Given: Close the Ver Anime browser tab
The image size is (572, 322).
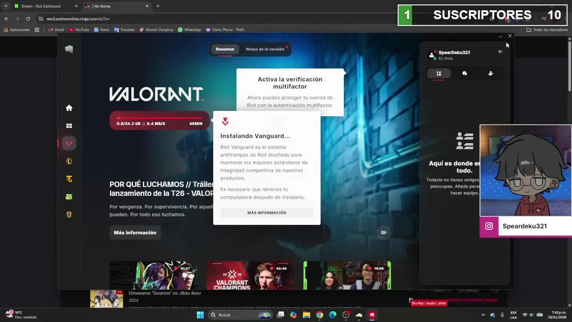Looking at the screenshot, I should [x=147, y=6].
